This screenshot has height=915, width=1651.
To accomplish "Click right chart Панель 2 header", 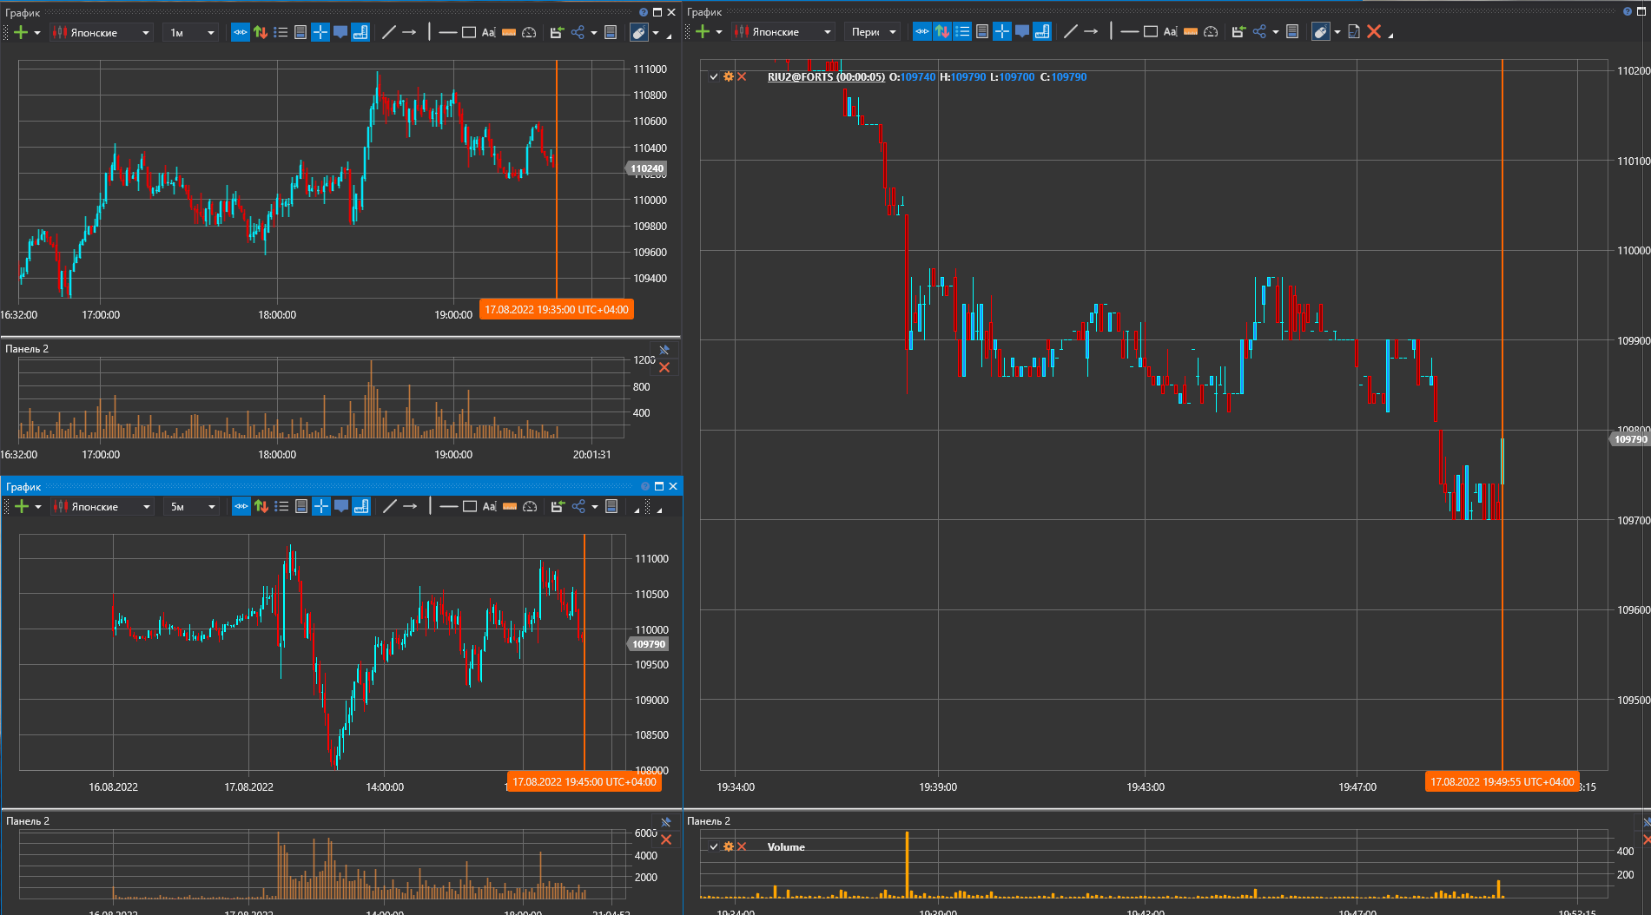I will tap(709, 820).
